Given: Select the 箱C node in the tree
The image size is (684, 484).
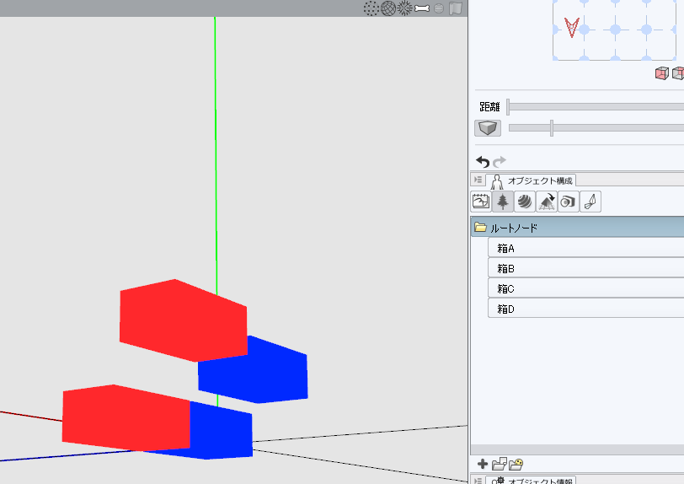Looking at the screenshot, I should click(505, 288).
